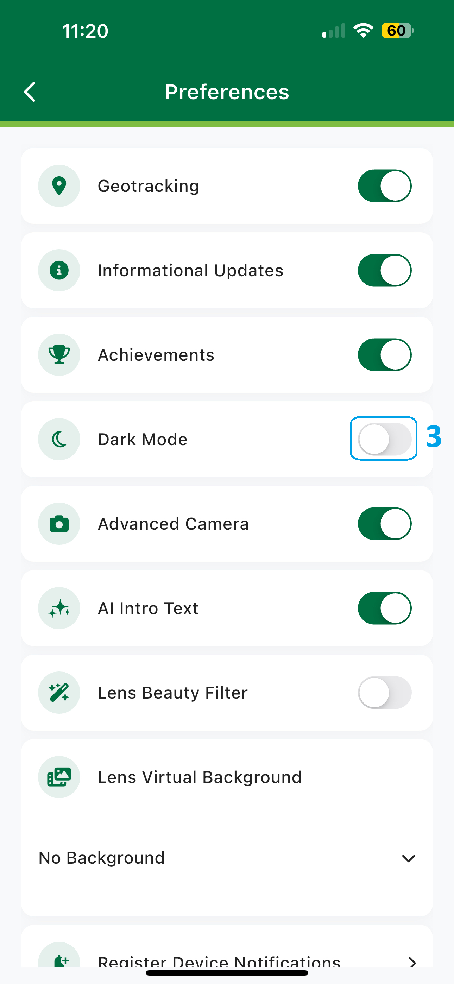454x984 pixels.
Task: Tap the Lens Virtual Background images icon
Action: point(59,777)
